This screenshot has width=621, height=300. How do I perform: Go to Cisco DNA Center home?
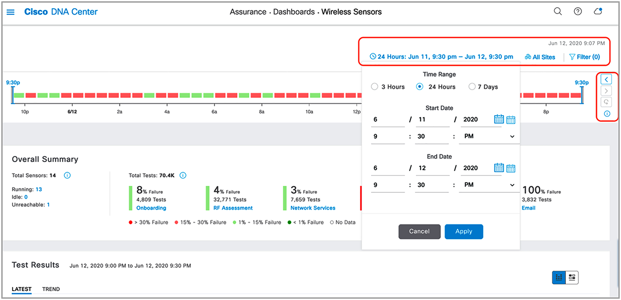pyautogui.click(x=61, y=12)
